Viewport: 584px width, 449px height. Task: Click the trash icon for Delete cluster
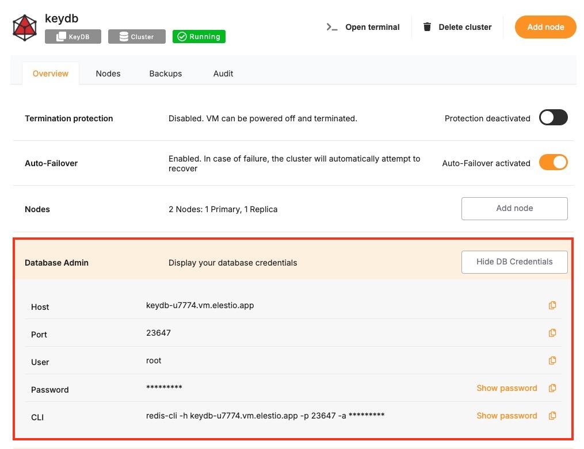pyautogui.click(x=427, y=27)
